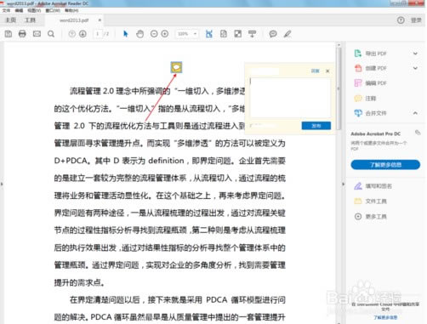Click the read mode toolbar icon

tap(252, 34)
